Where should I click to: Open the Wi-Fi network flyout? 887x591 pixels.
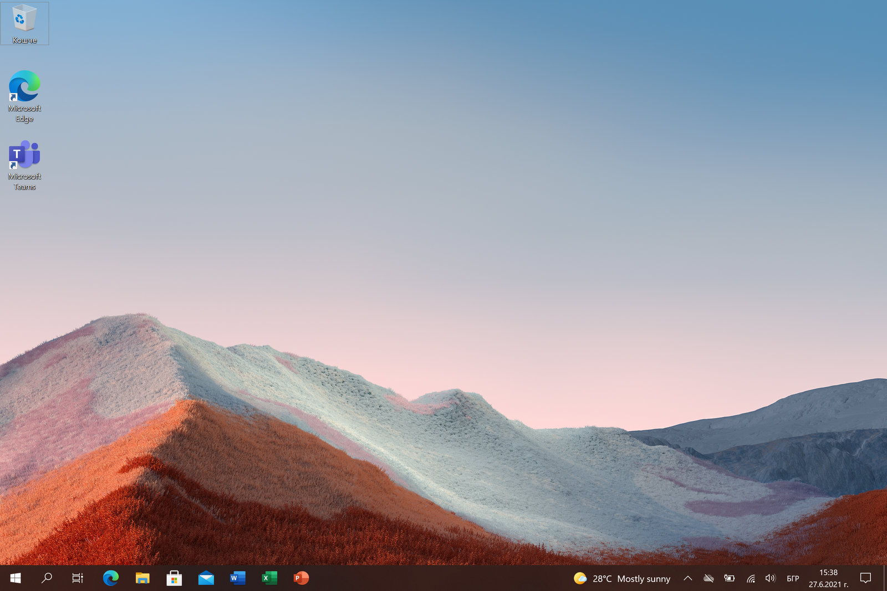pyautogui.click(x=751, y=578)
